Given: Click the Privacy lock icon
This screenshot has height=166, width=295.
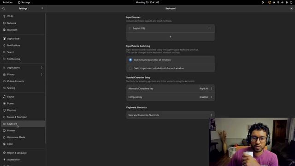Looking at the screenshot, I should click(4, 74).
